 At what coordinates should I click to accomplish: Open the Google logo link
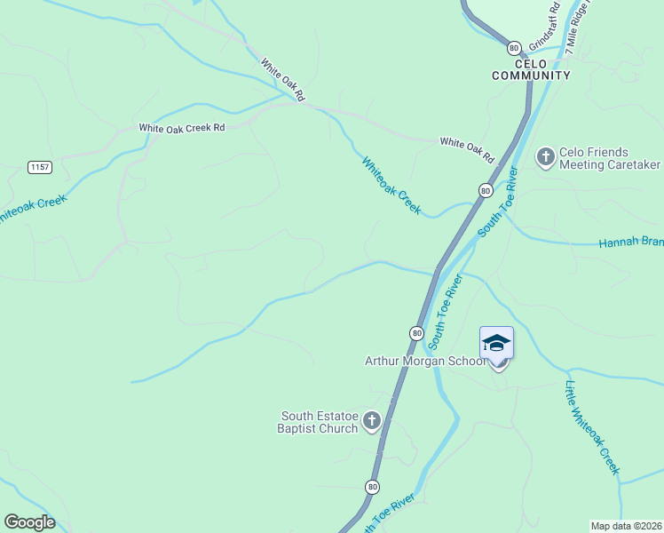[29, 522]
